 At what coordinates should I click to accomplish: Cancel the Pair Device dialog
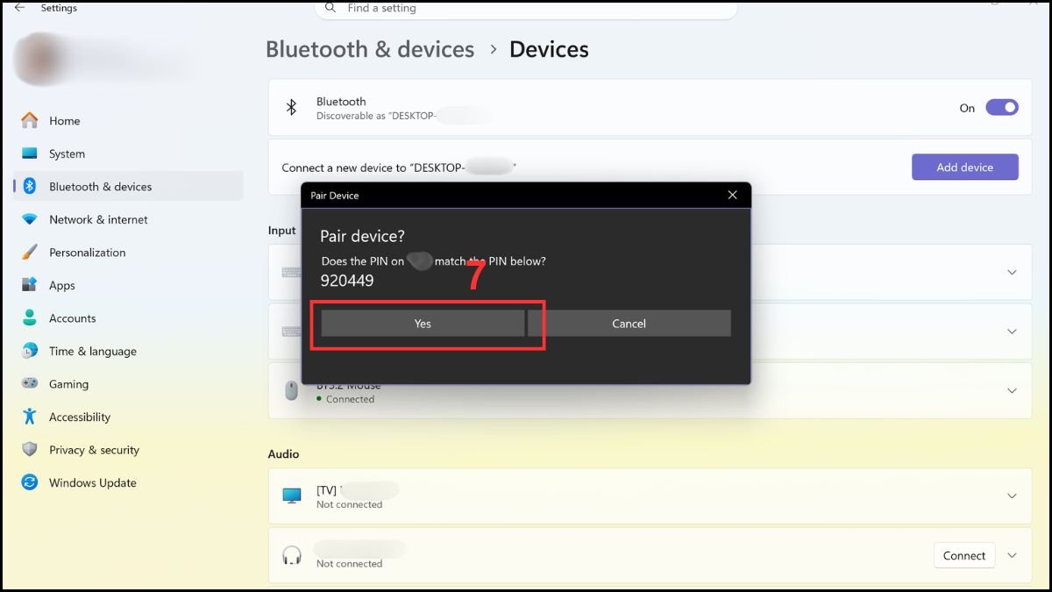[629, 324]
